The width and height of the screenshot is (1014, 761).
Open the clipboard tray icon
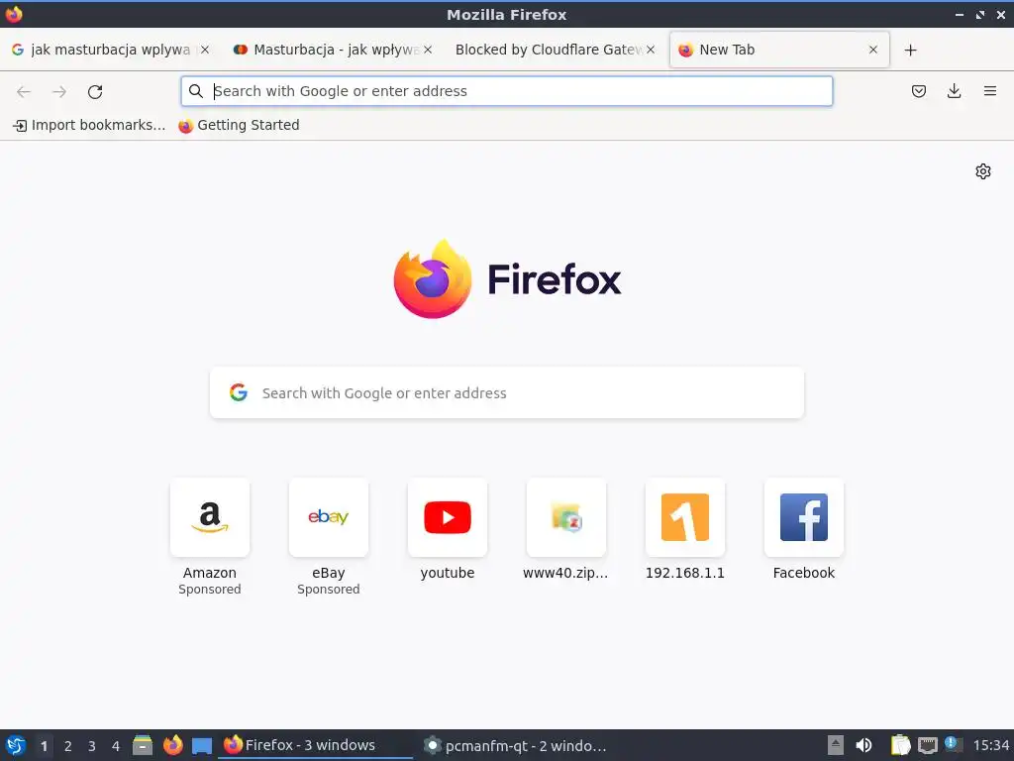point(900,745)
